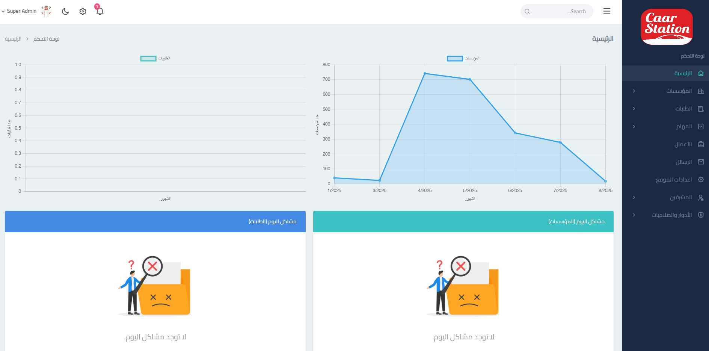Screen dimensions: 709x351
Task: Open the المهام sidebar menu item
Action: 684,127
